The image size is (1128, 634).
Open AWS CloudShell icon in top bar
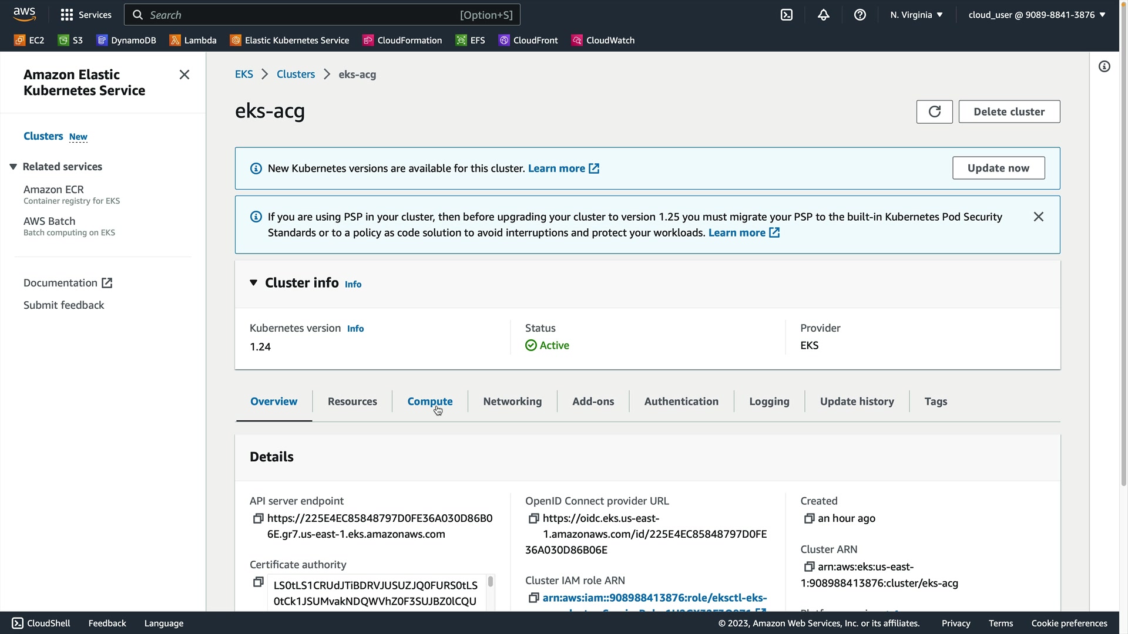786,15
